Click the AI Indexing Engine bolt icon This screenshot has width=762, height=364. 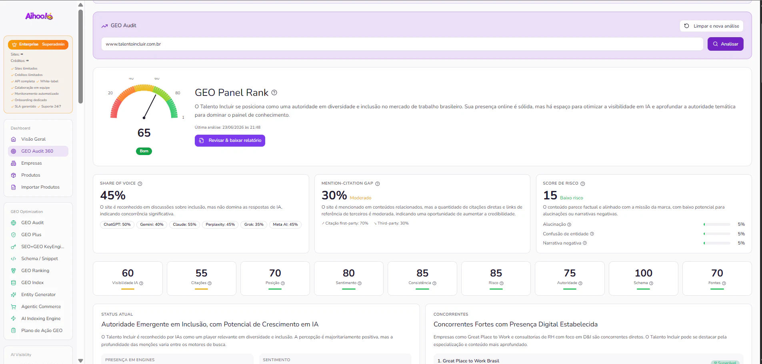14,318
